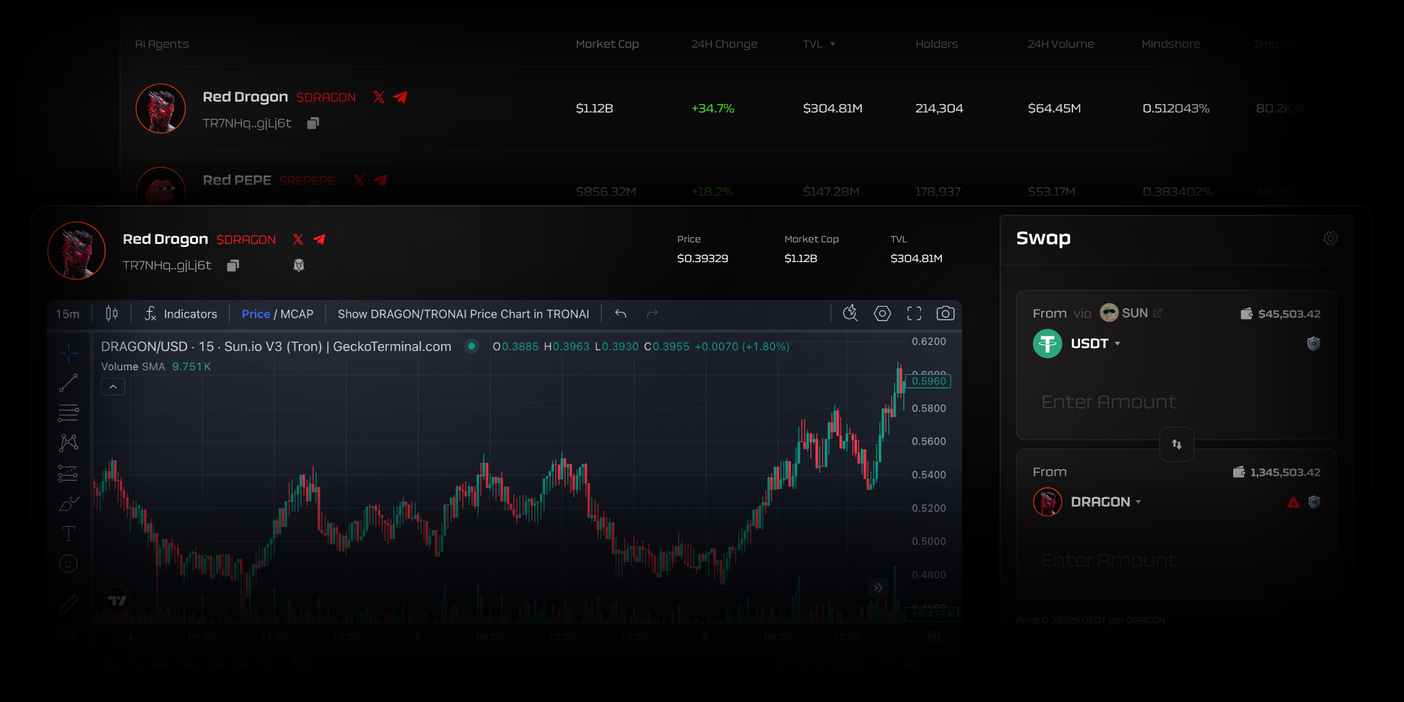Sort by Holders column header
The width and height of the screenshot is (1404, 702).
coord(937,44)
